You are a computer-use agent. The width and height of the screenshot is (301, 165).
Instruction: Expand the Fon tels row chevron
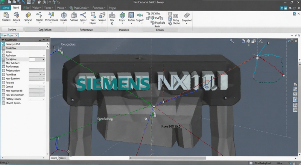44,83
